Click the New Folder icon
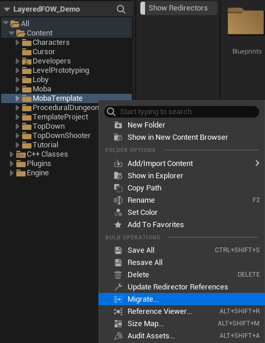The width and height of the screenshot is (265, 343). click(118, 125)
